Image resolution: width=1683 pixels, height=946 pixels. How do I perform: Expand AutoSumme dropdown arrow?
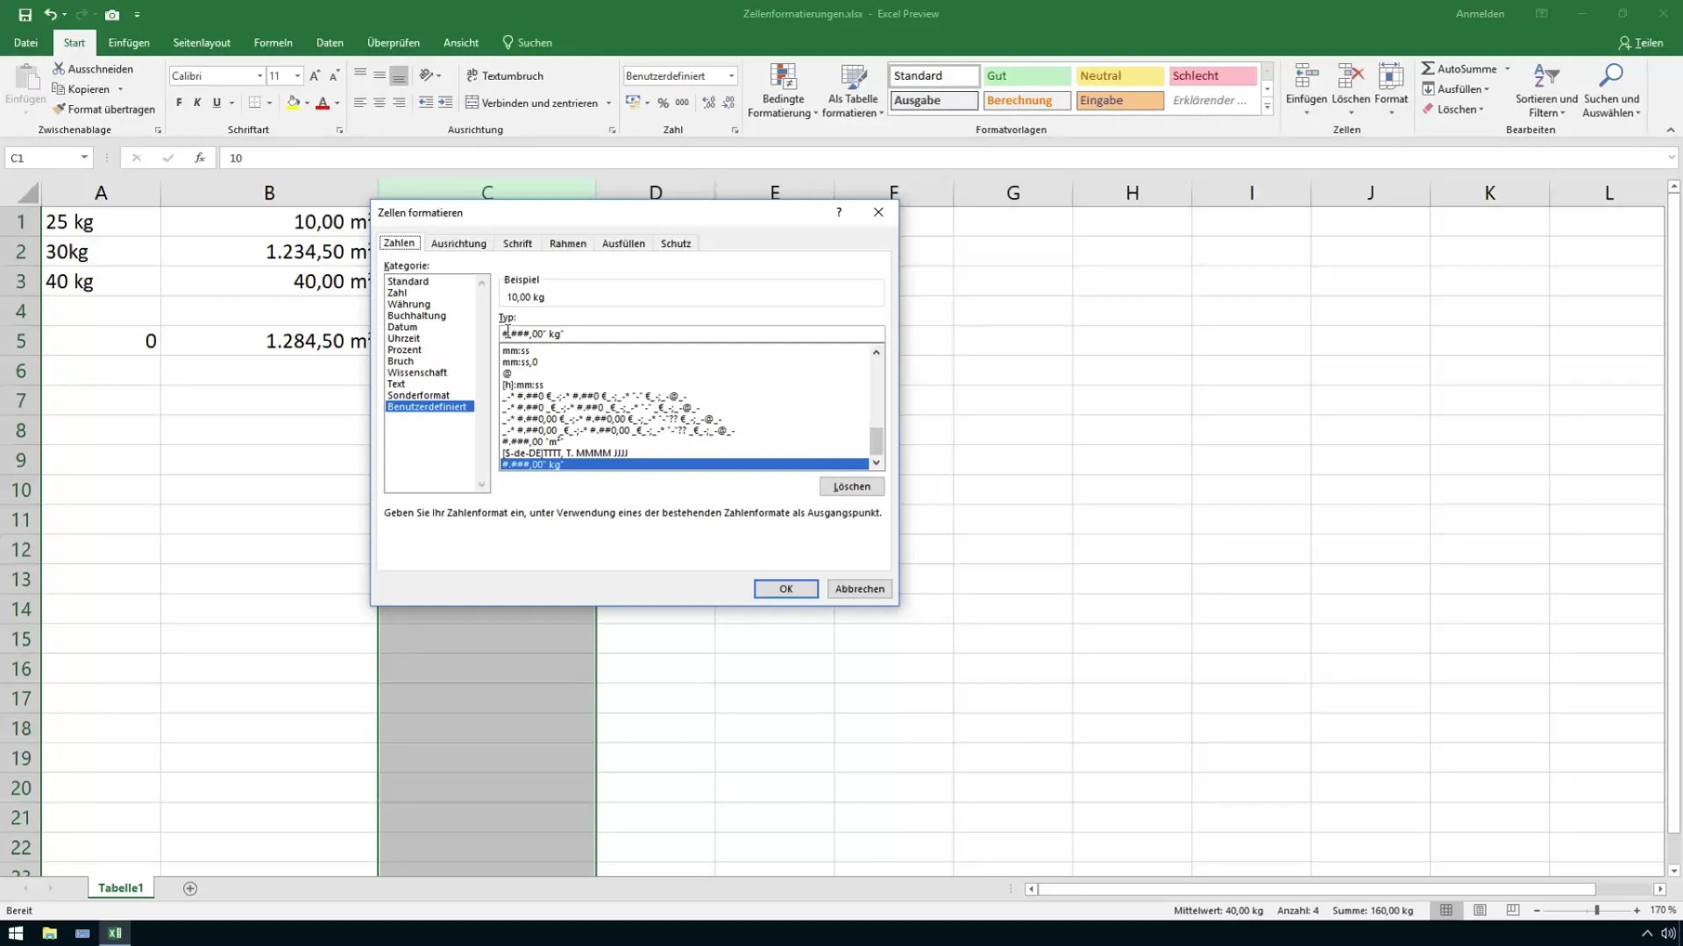point(1508,68)
